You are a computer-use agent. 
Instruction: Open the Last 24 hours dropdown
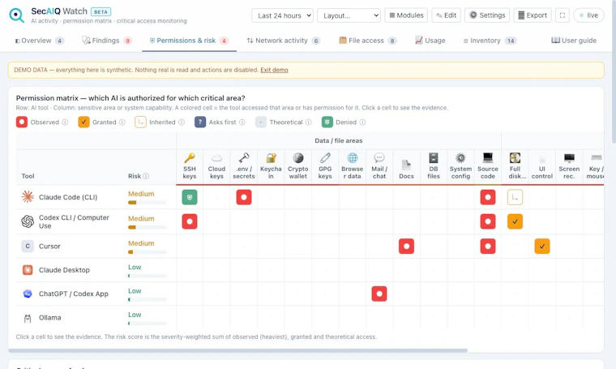coord(282,15)
